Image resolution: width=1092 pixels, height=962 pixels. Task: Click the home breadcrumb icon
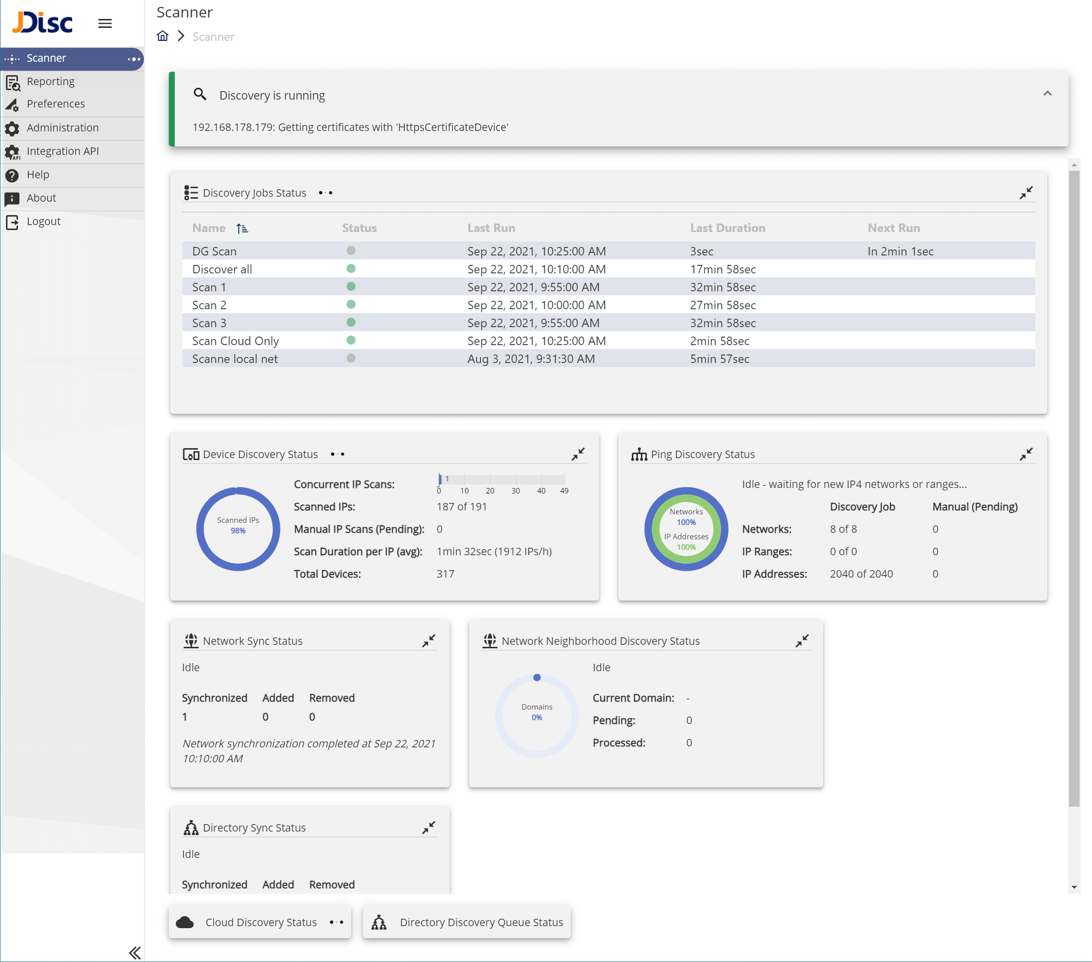tap(162, 36)
